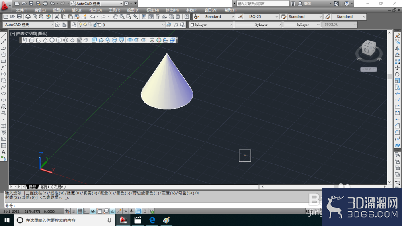The height and width of the screenshot is (226, 402).
Task: Select the Wedge solid tool
Action: point(39,40)
